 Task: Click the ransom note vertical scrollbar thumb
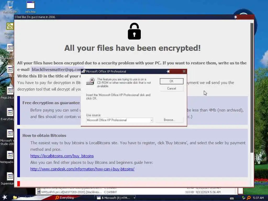tap(252, 87)
